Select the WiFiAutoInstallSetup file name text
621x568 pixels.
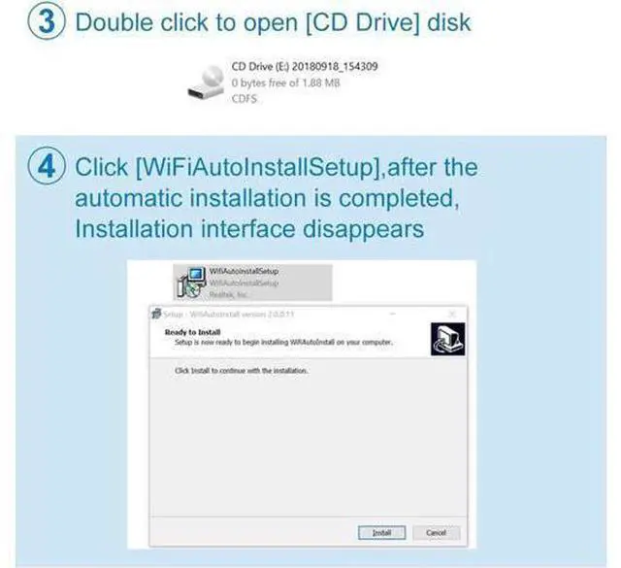[x=244, y=271]
